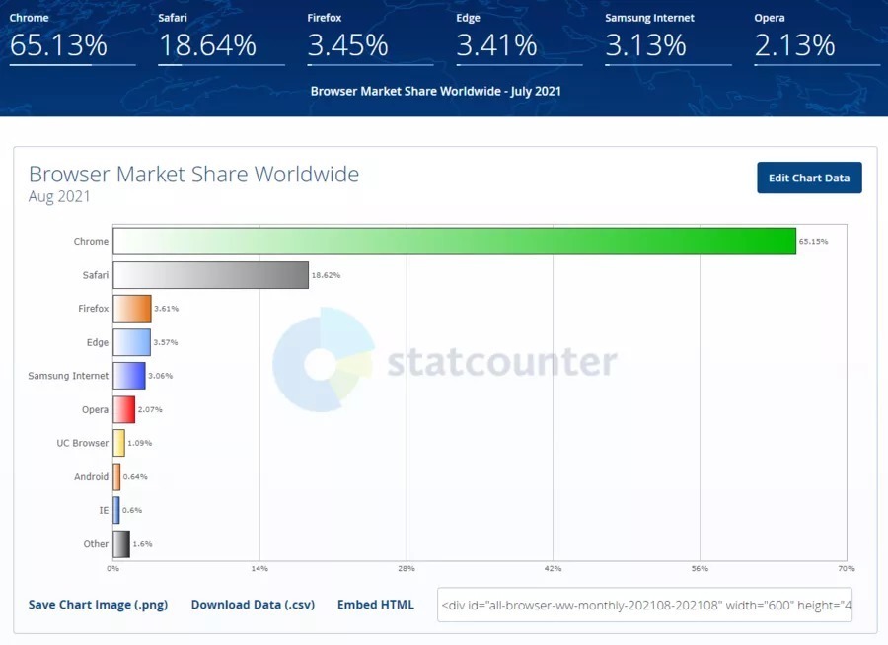Select the Chrome 65.13% stat header
Viewport: 888px width, 645px height.
click(72, 37)
